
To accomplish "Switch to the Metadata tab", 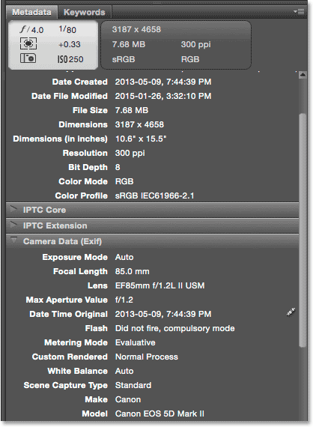I will 31,12.
